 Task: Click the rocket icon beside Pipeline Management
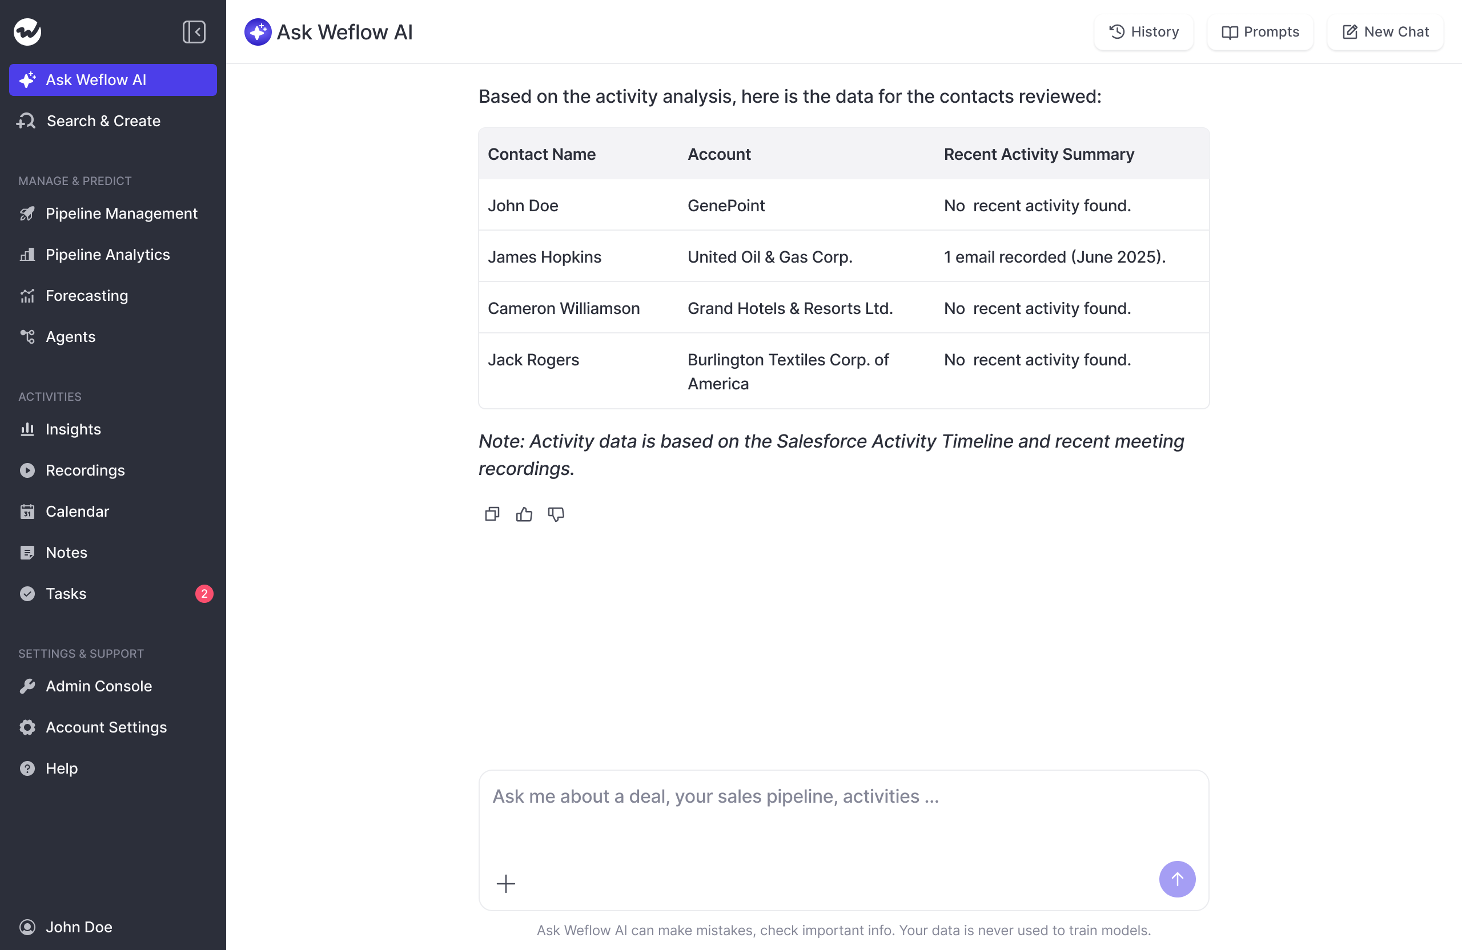(x=27, y=214)
